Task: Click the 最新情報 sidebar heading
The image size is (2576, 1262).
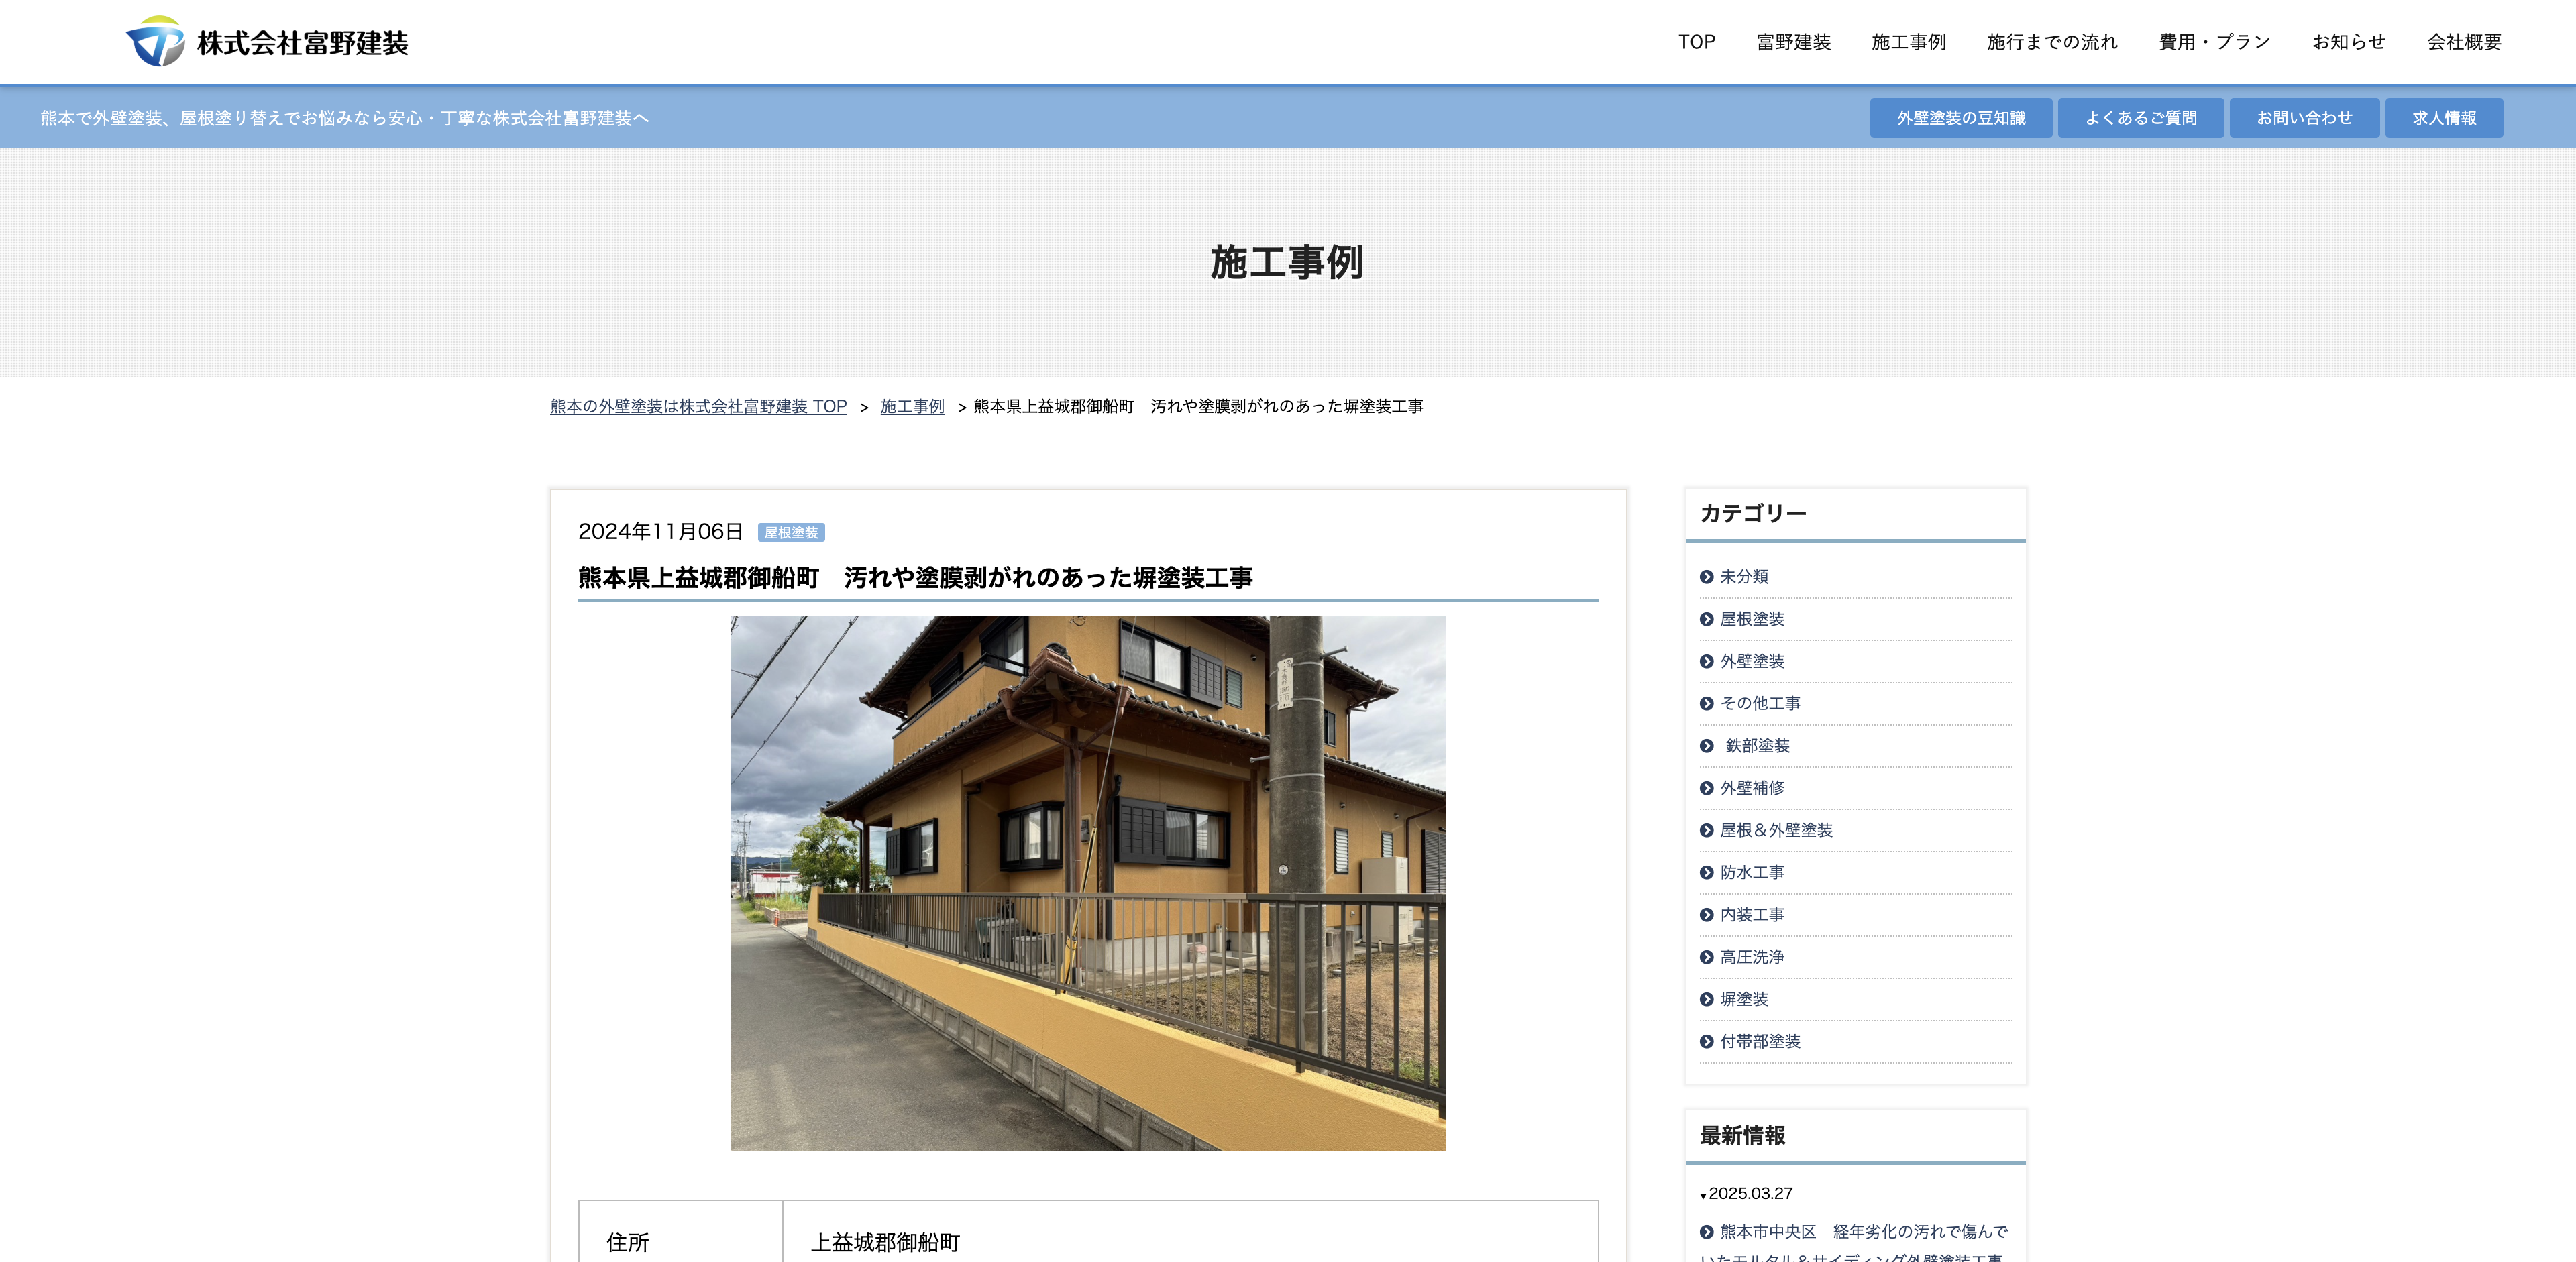Action: click(x=1742, y=1136)
